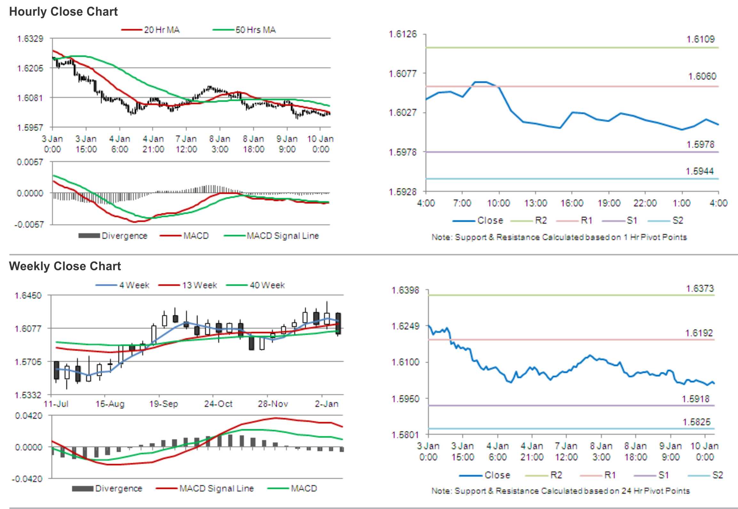Click the 1.6126 y-axis value
This screenshot has width=738, height=509.
(403, 34)
